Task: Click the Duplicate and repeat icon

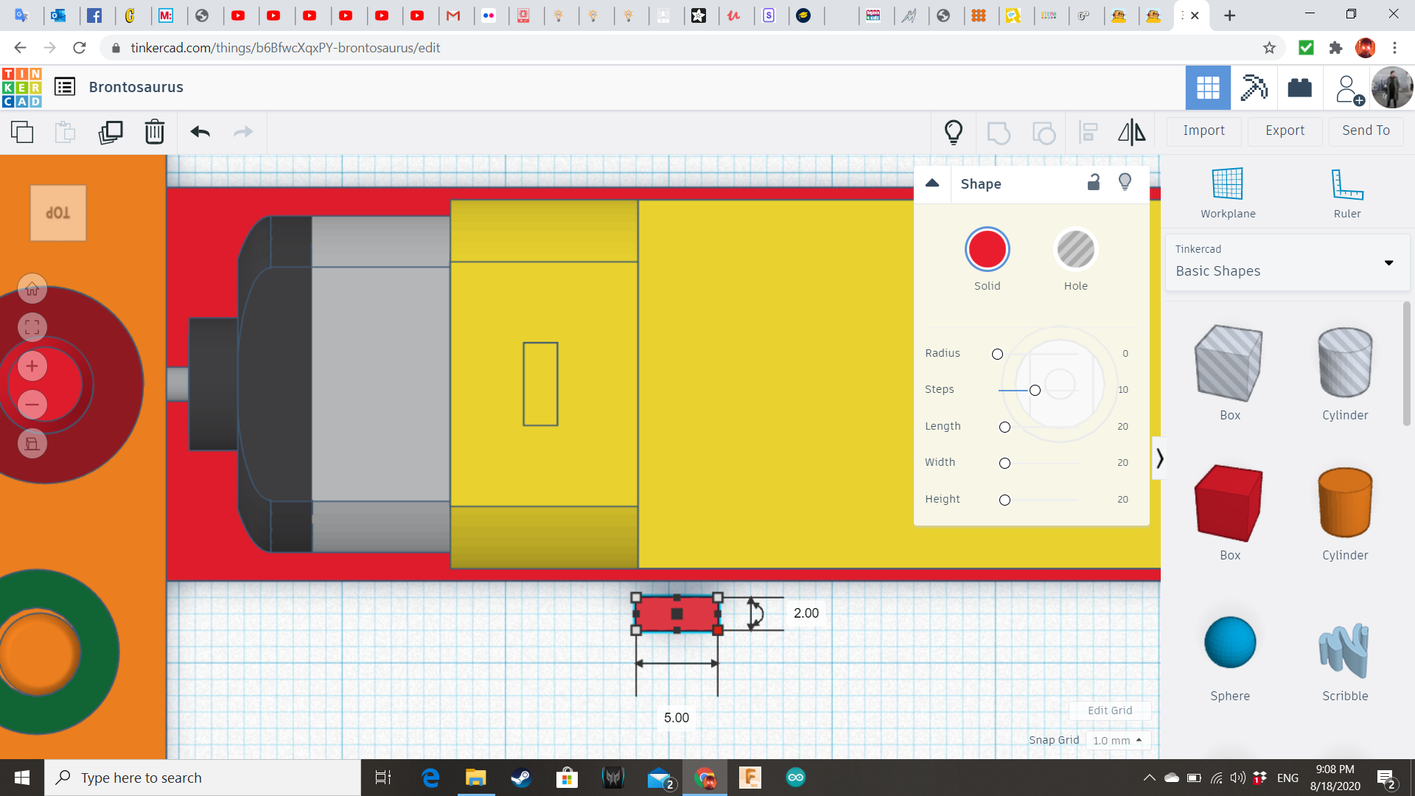Action: 111,132
